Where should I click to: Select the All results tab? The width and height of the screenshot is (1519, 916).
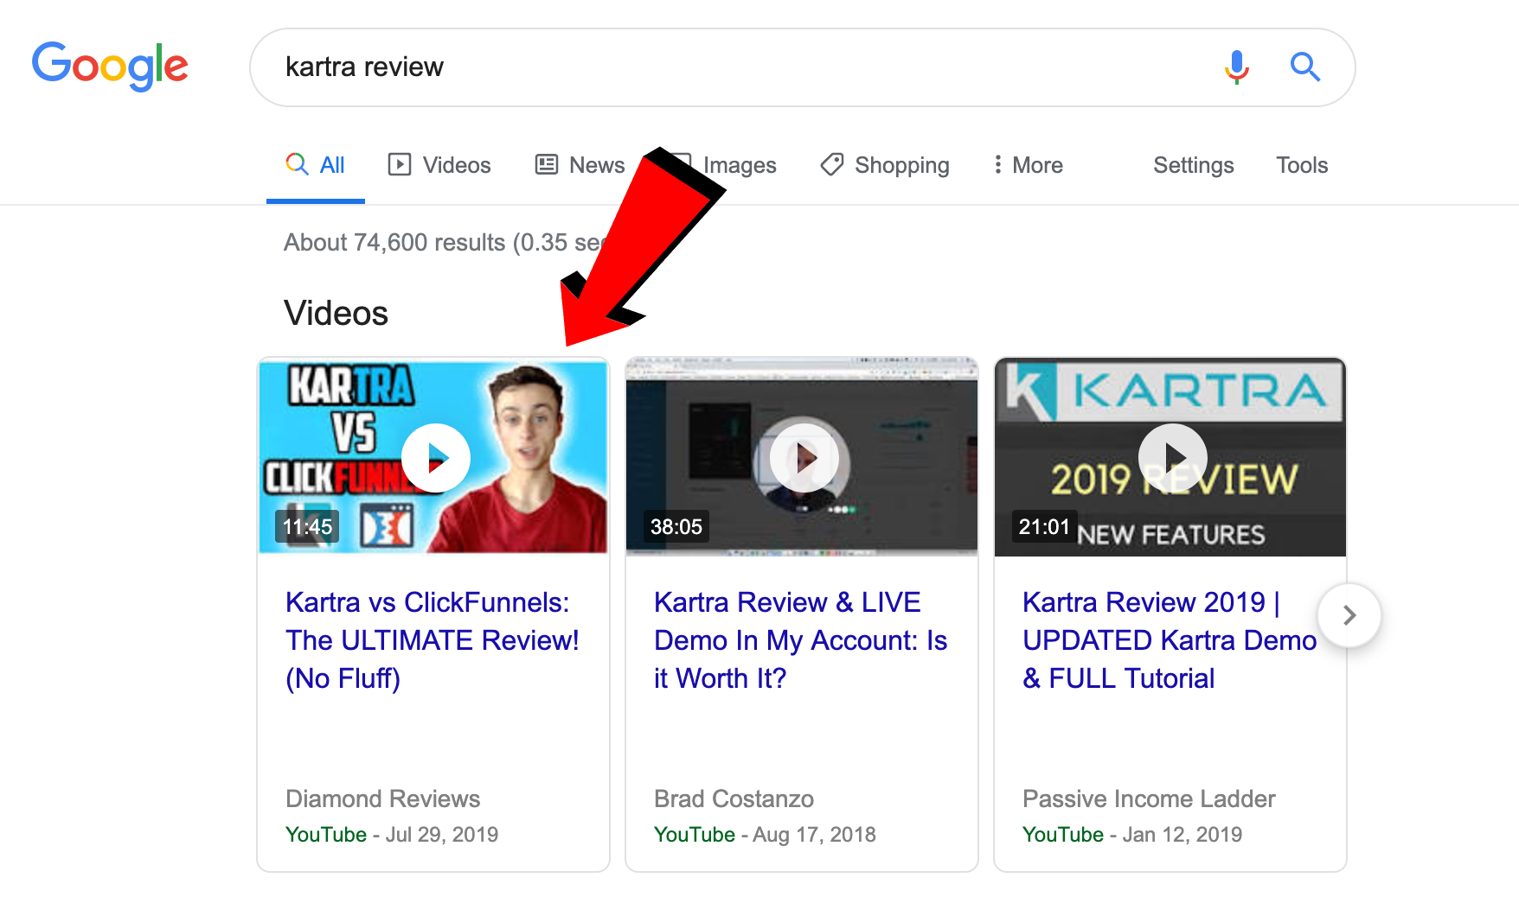[x=316, y=165]
